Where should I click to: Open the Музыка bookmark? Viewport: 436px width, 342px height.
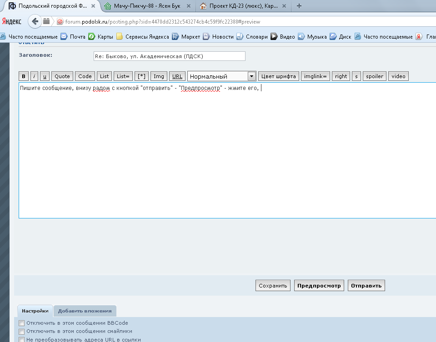(x=312, y=37)
